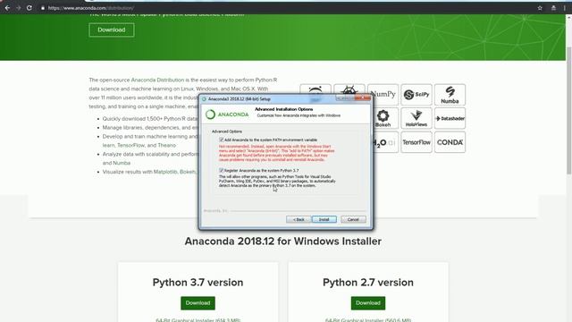The width and height of the screenshot is (572, 322).
Task: Click the H2O logo tile
Action: (x=384, y=142)
